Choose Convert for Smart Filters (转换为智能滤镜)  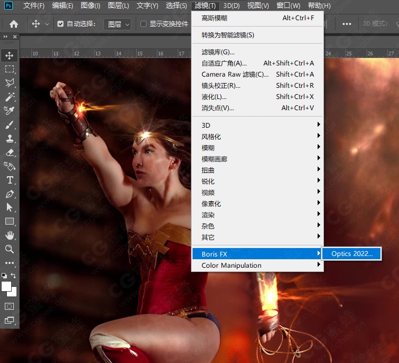(257, 35)
